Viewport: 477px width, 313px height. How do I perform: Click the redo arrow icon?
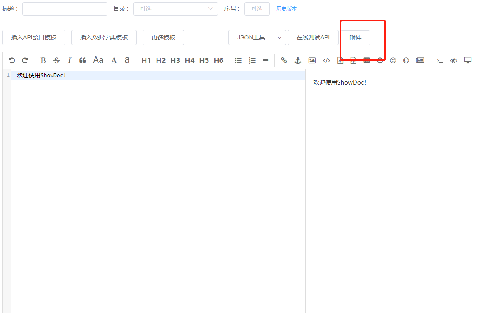click(25, 60)
